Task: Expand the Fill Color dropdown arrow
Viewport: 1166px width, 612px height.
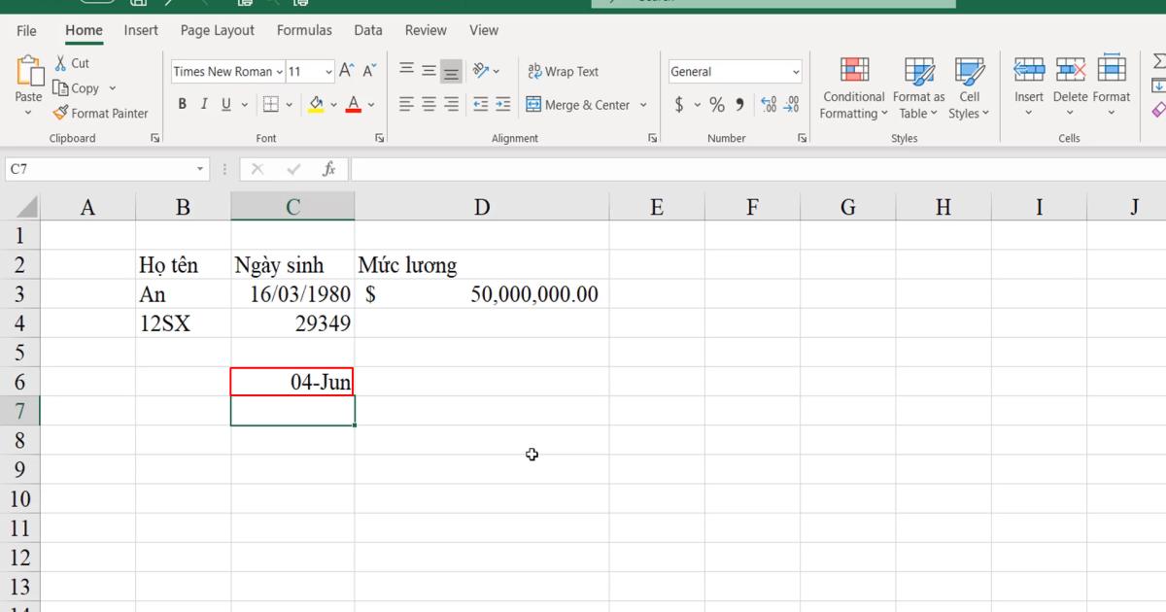Action: point(334,104)
